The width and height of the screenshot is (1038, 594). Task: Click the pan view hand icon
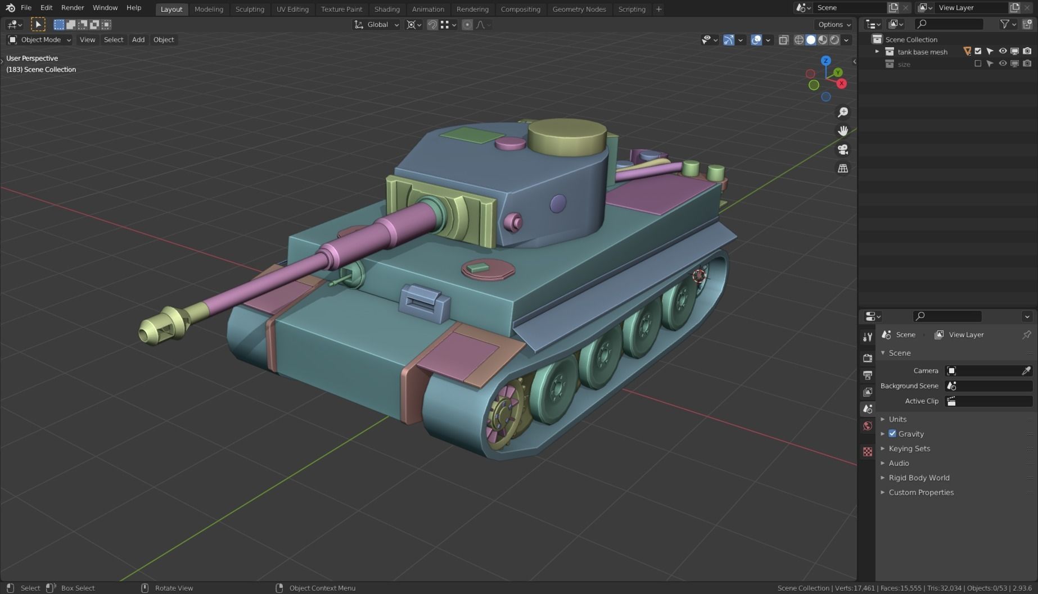[x=843, y=131]
